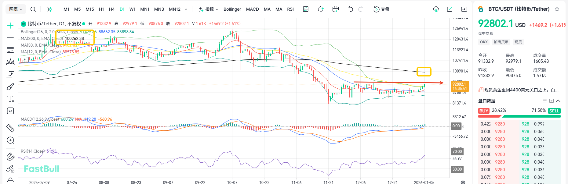
Task: Open the candlestick chart style icon
Action: tap(49, 9)
